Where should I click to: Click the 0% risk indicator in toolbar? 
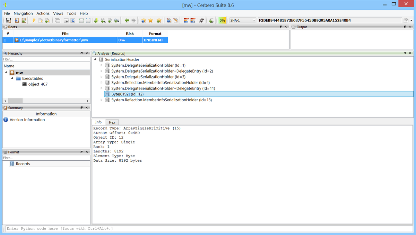[222, 20]
